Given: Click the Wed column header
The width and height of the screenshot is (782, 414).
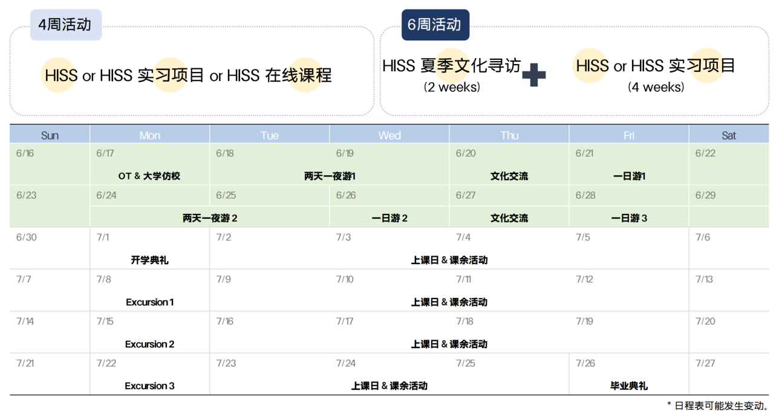Looking at the screenshot, I should pos(389,135).
